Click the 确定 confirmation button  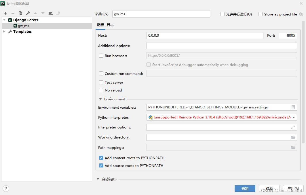[245, 188]
